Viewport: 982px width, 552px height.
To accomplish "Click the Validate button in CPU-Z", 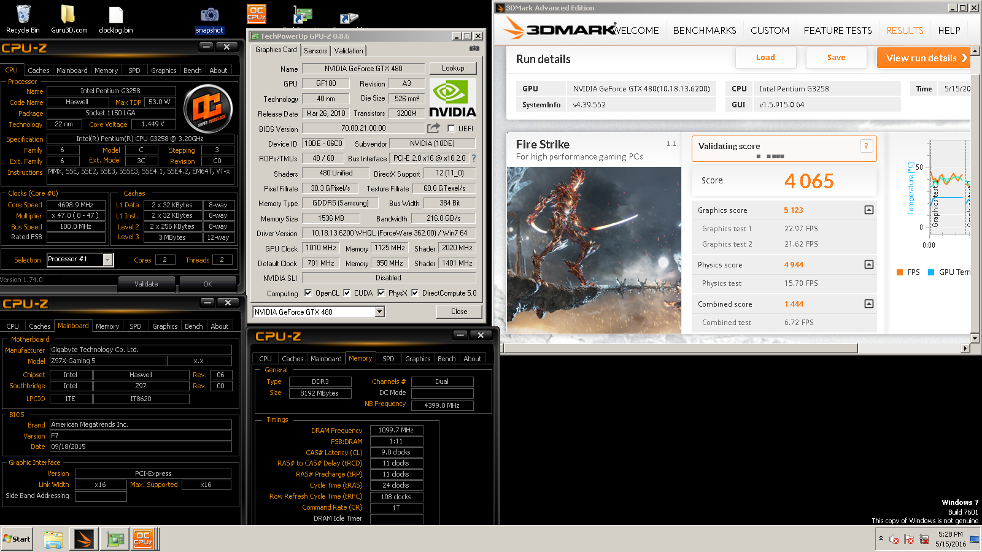I will (146, 284).
